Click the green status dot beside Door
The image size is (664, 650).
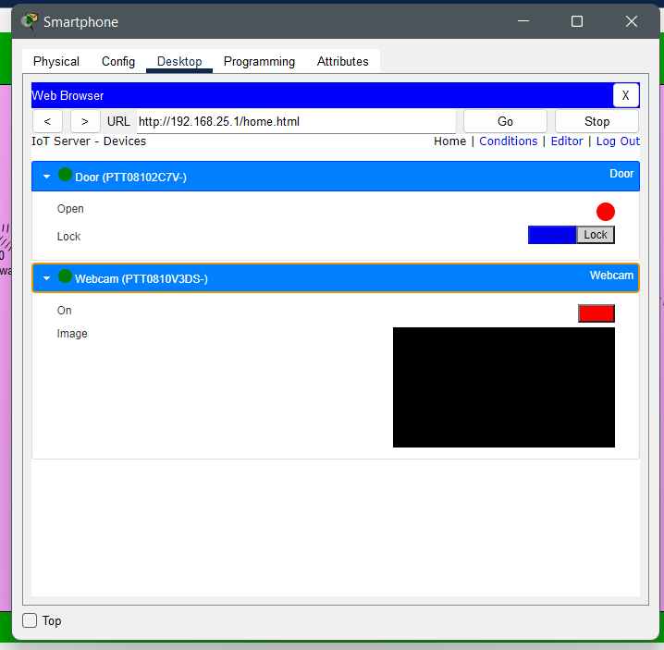click(65, 175)
